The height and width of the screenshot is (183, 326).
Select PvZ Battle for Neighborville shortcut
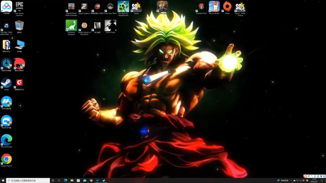pos(123,8)
